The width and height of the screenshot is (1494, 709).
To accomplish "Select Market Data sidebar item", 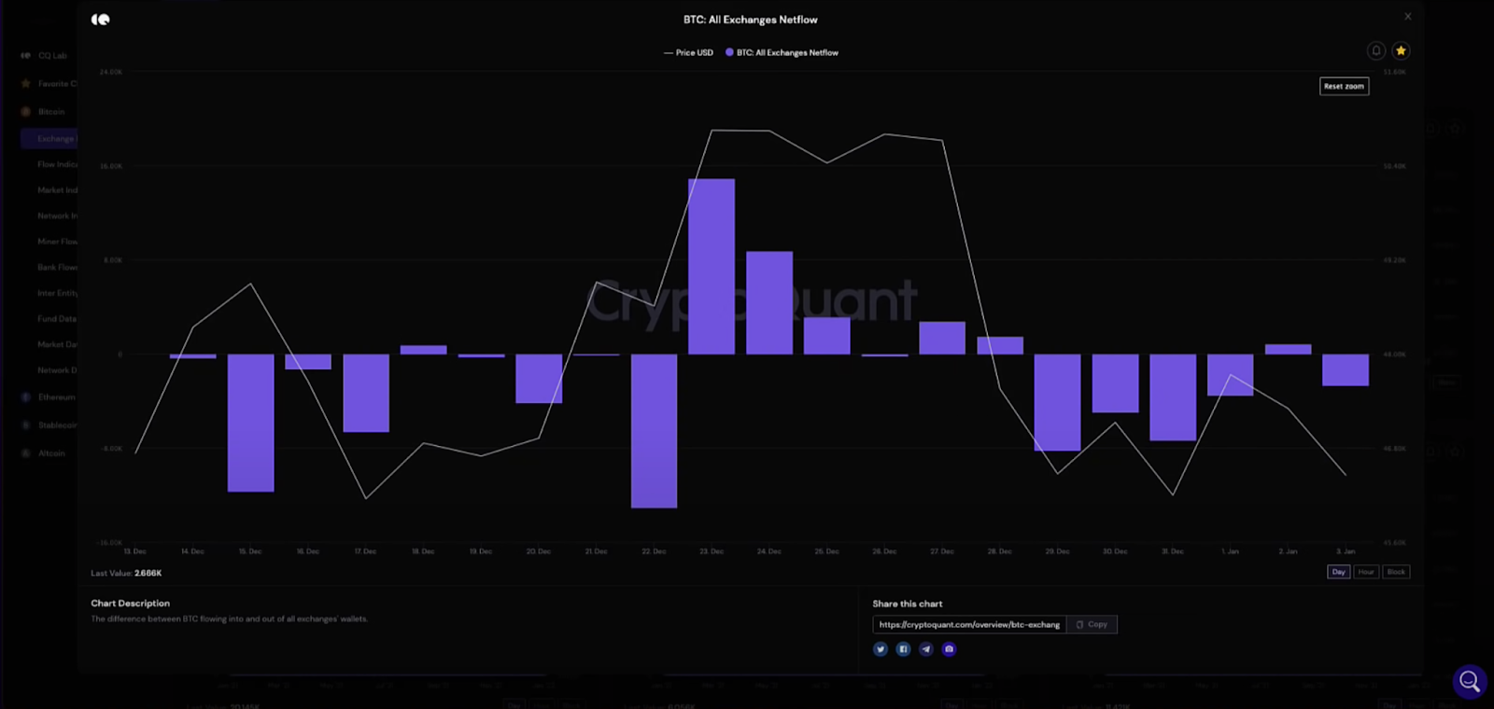I will coord(57,345).
